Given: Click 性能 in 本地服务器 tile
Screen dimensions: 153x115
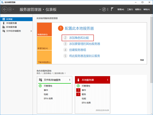Looking at the screenshot, I should [x=84, y=98].
